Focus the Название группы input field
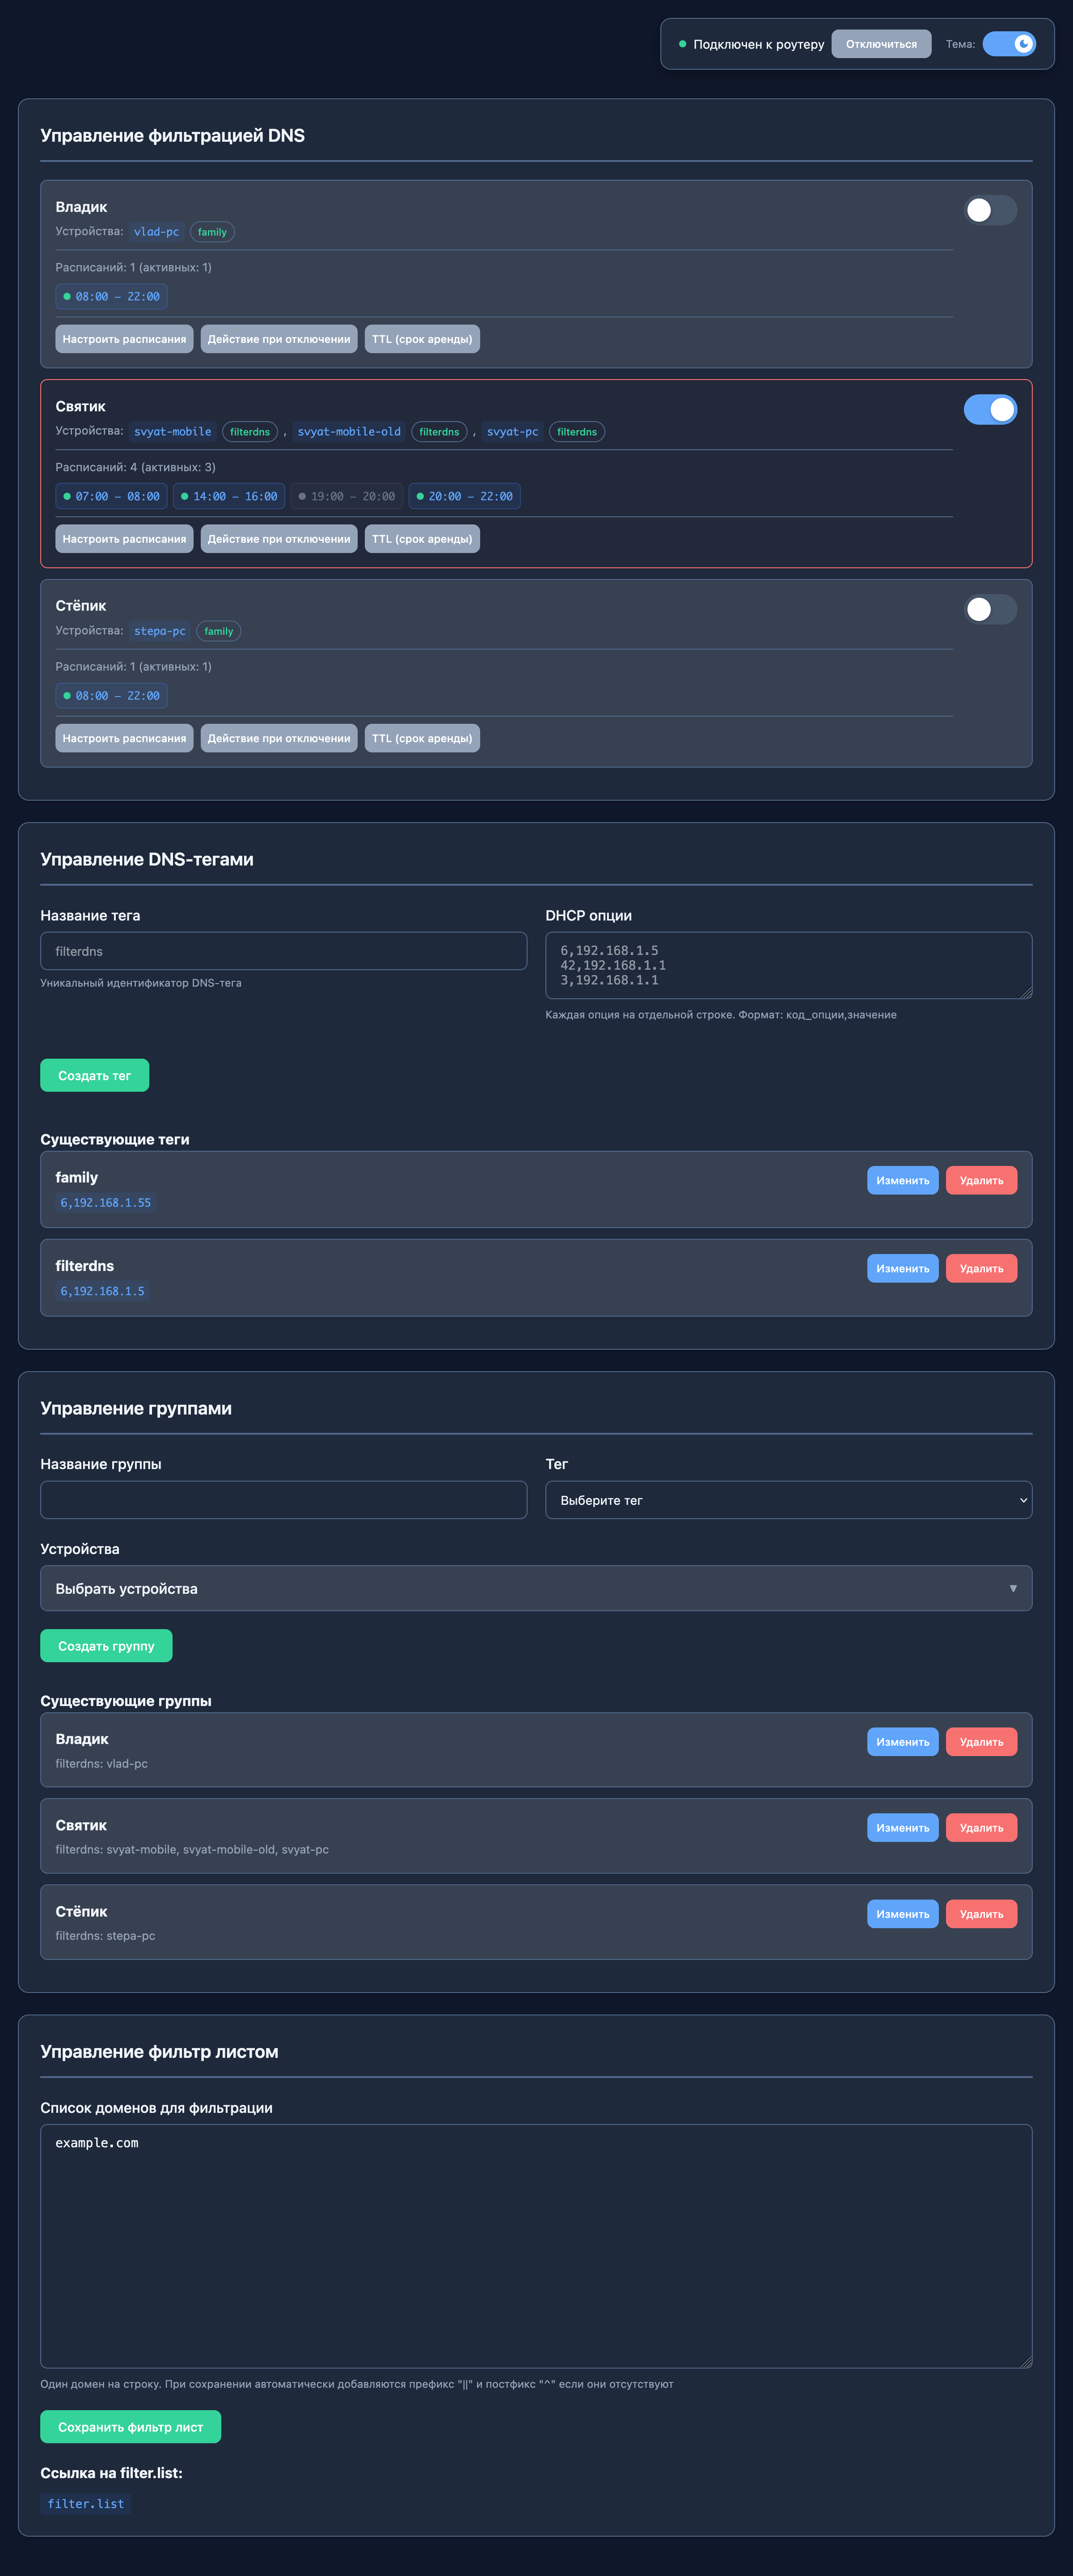The image size is (1073, 2576). point(283,1500)
